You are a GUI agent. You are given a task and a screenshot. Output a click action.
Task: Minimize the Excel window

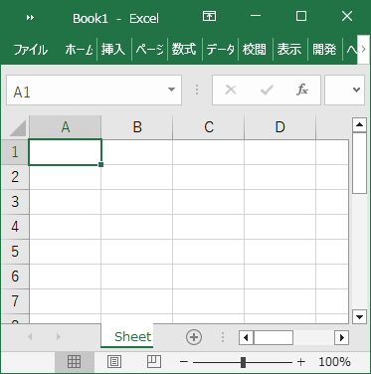[256, 16]
